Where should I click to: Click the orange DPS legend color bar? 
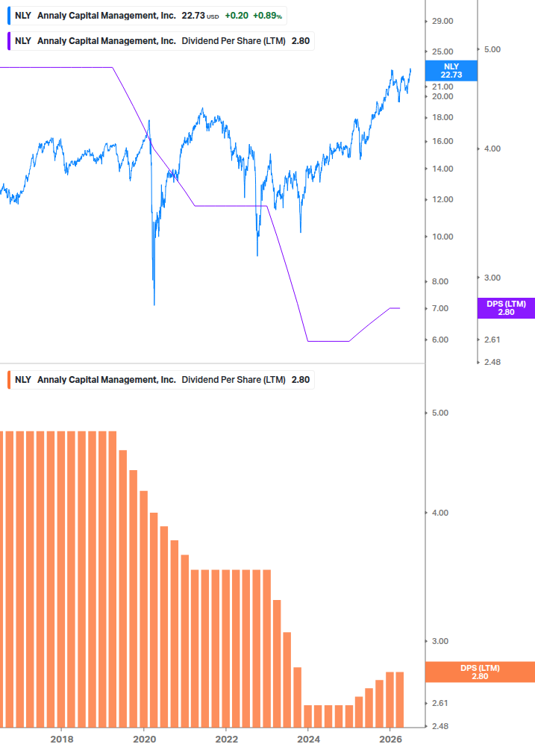pyautogui.click(x=9, y=380)
